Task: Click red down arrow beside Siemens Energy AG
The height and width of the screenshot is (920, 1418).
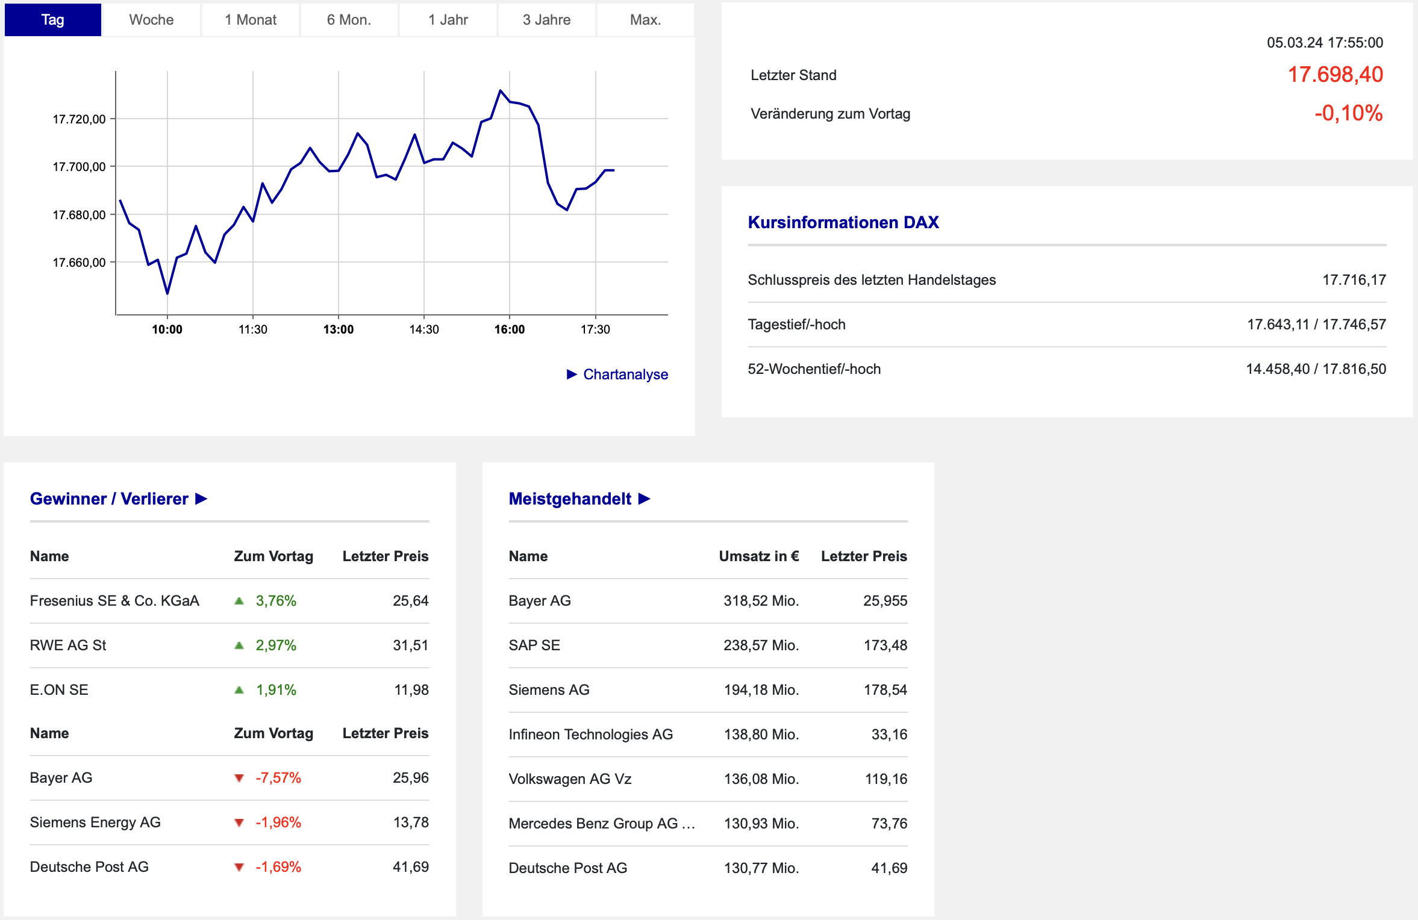Action: coord(239,822)
